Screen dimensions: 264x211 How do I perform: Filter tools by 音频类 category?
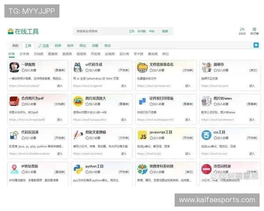click(67, 54)
